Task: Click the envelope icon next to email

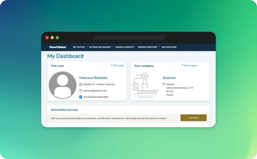Action: [81, 91]
